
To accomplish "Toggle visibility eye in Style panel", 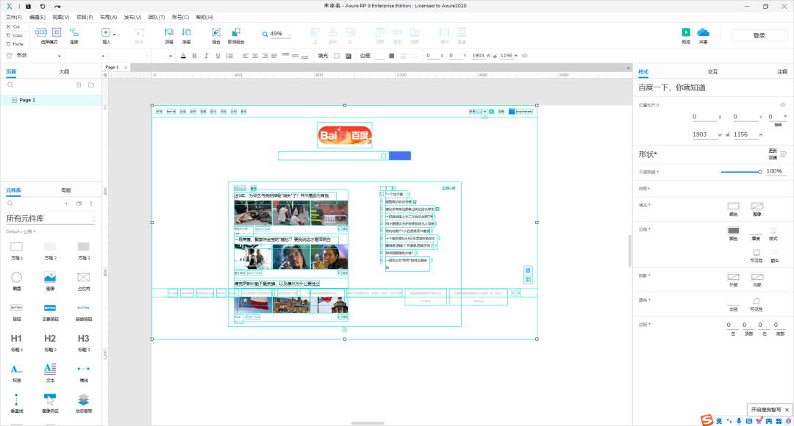I will (783, 105).
